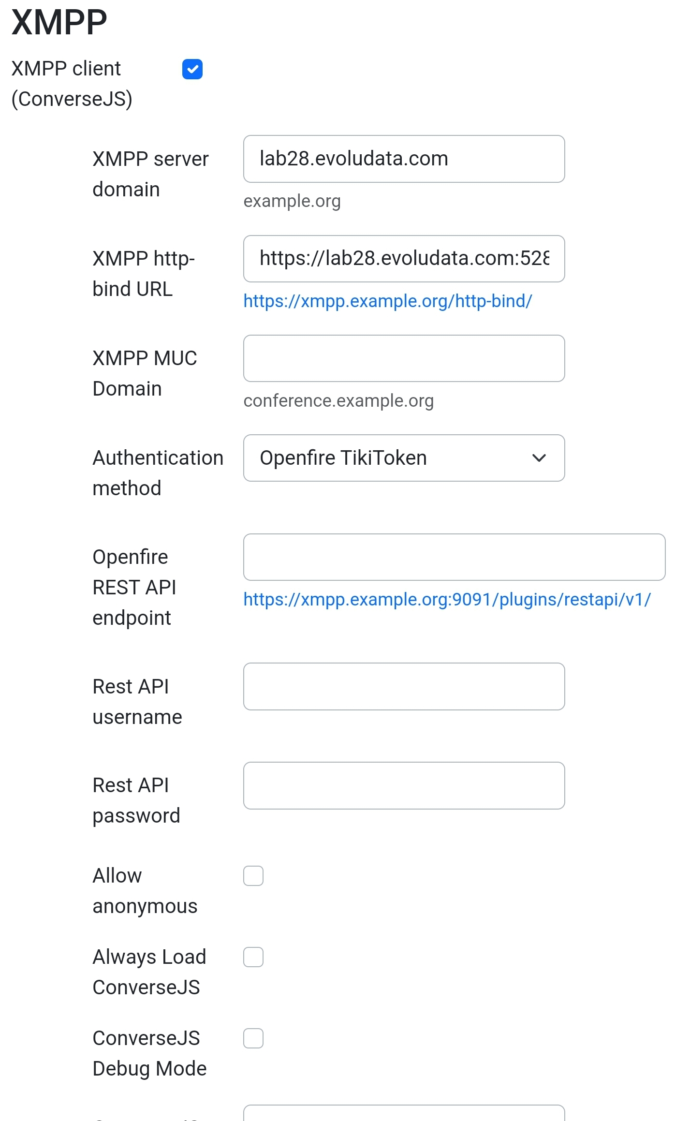Click the Allow anonymous label
Screen dimensions: 675x1121
click(145, 891)
